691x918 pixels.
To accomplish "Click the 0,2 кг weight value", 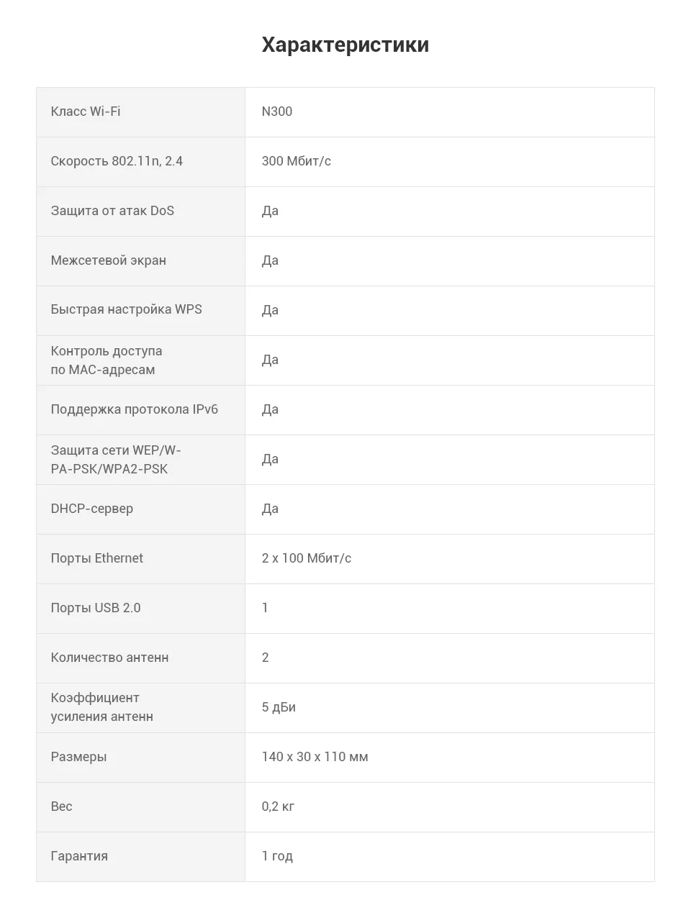I will click(x=278, y=806).
